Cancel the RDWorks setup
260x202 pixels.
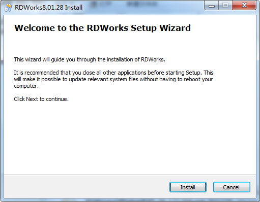coord(232,187)
